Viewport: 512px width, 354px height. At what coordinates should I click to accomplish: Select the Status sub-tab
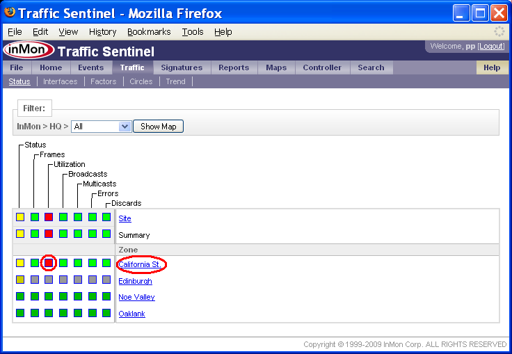coord(19,81)
